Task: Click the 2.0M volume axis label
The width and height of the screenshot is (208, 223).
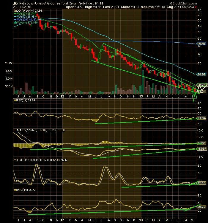Action: [9, 63]
